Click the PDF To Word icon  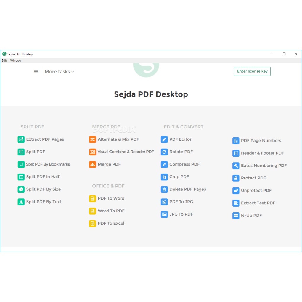tap(93, 199)
